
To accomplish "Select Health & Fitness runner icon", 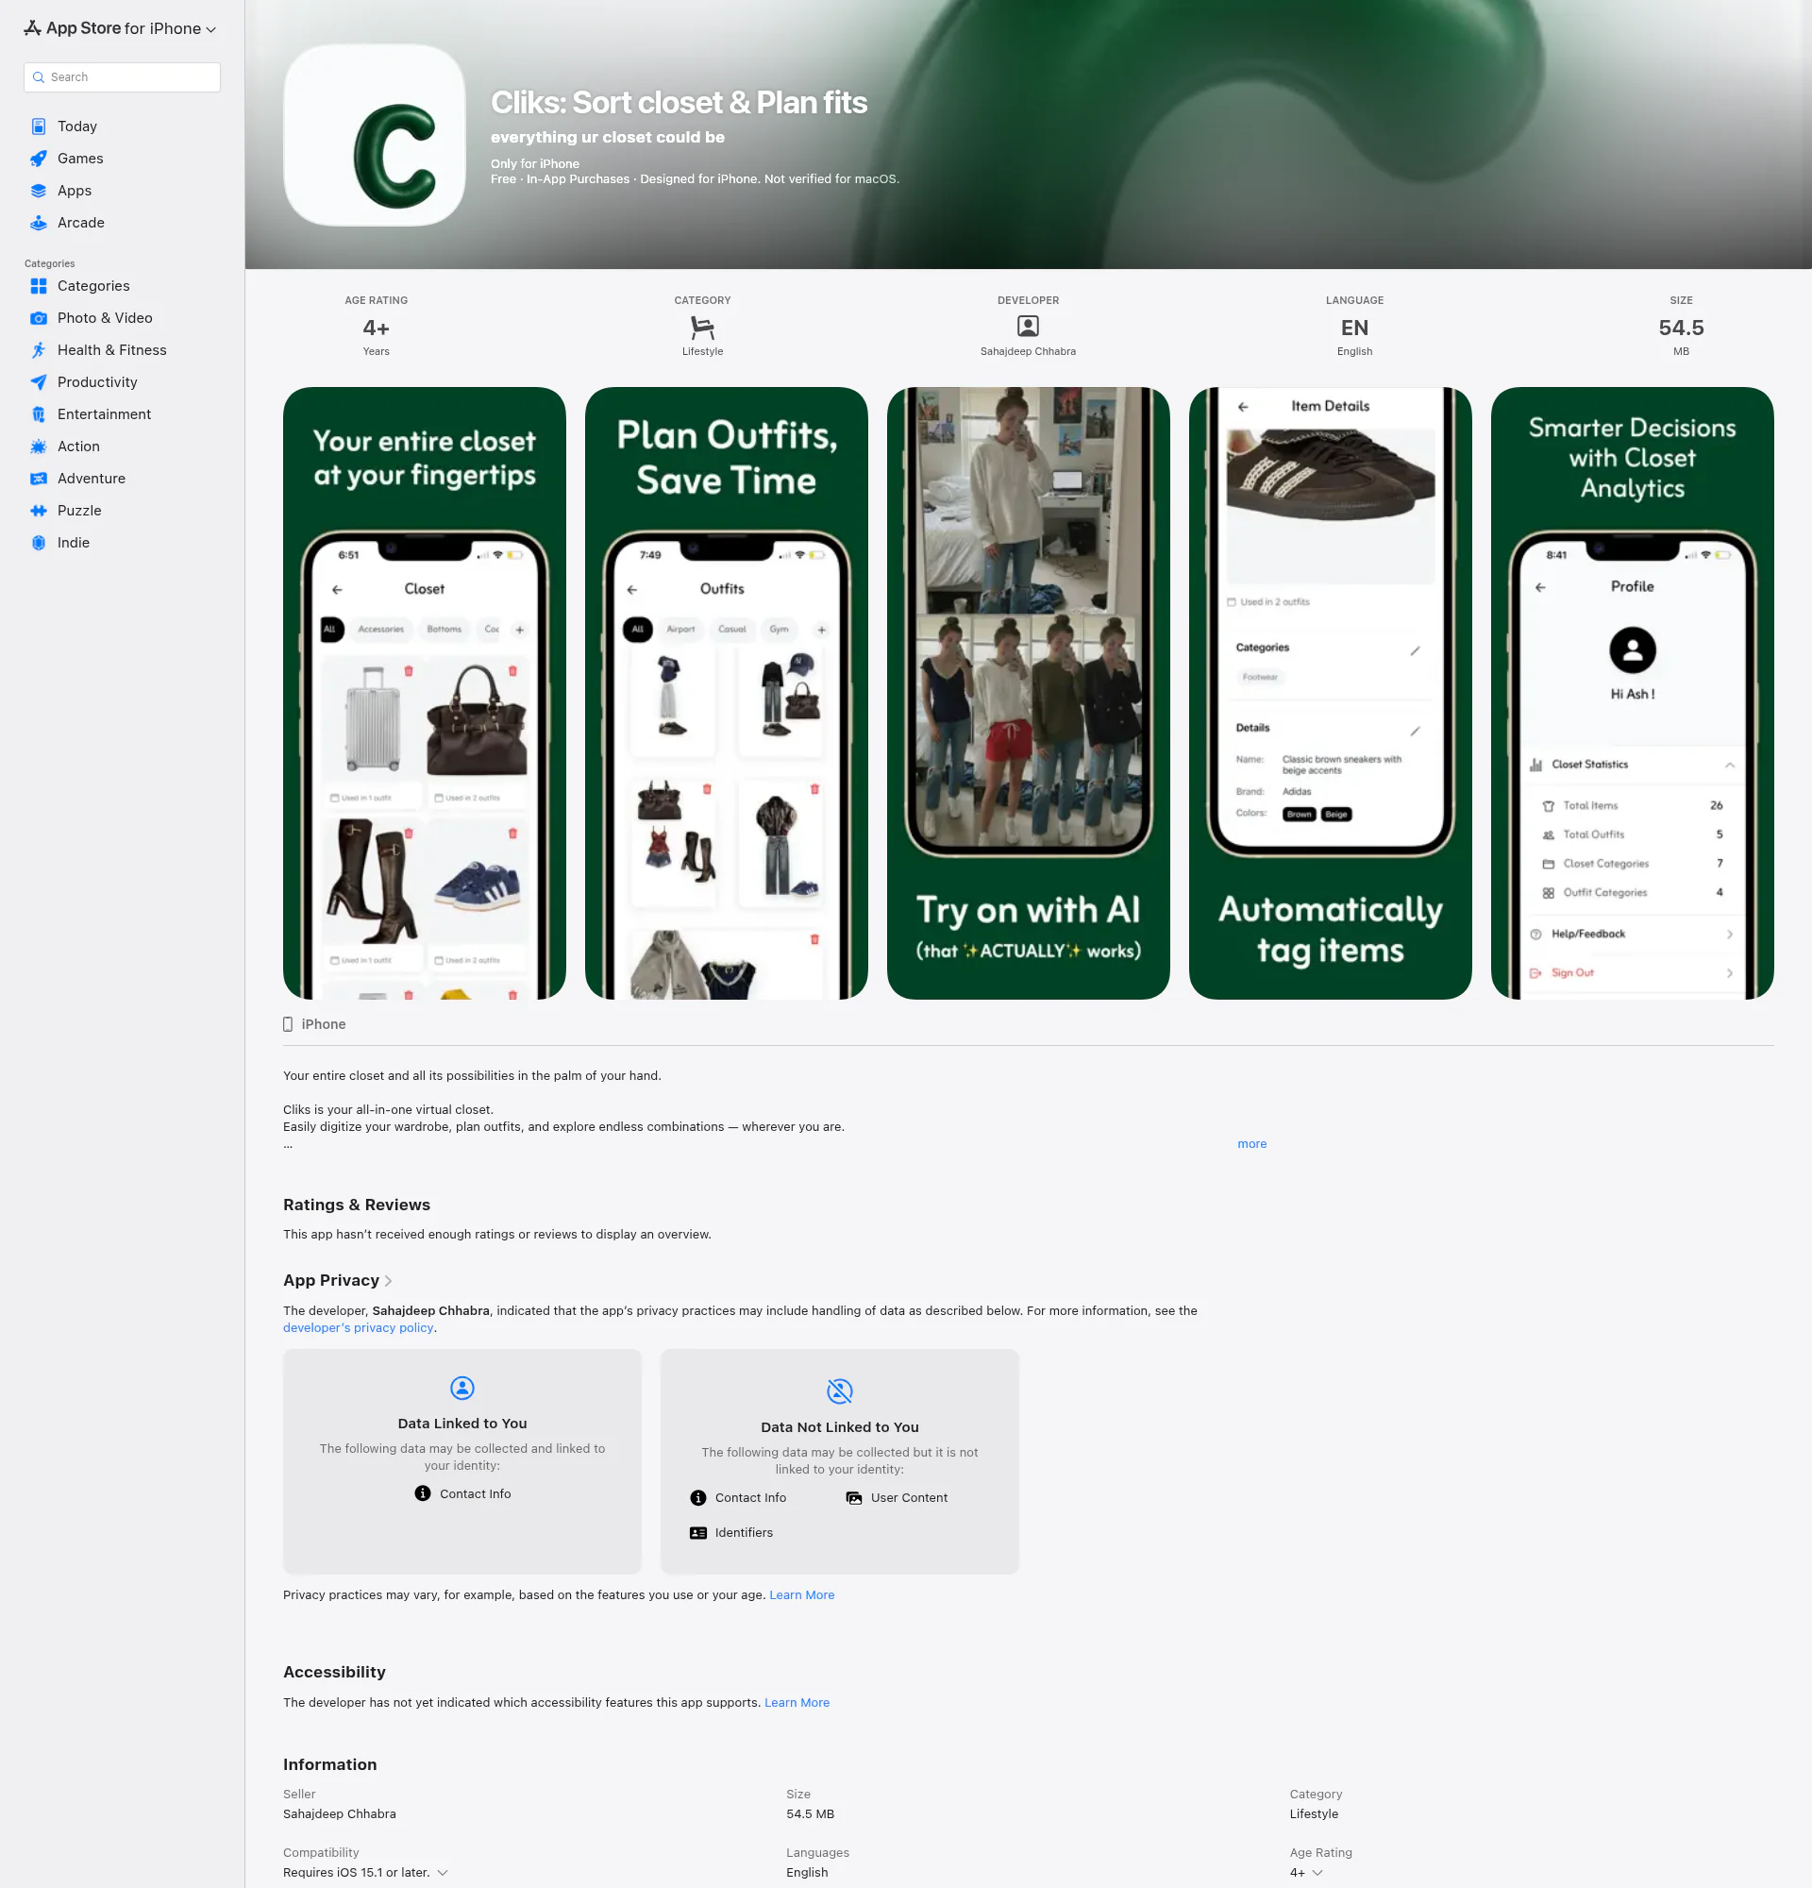I will (x=39, y=349).
